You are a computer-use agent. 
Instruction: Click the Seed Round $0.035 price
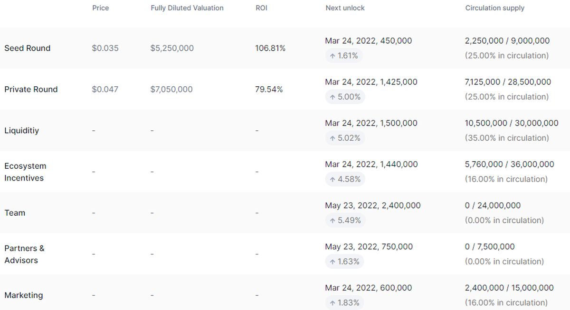tap(105, 48)
